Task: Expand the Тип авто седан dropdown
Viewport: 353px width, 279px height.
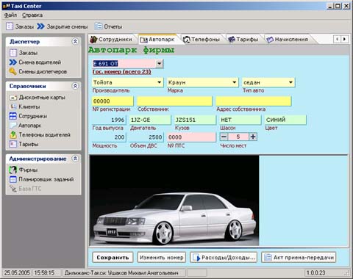Action: [290, 82]
